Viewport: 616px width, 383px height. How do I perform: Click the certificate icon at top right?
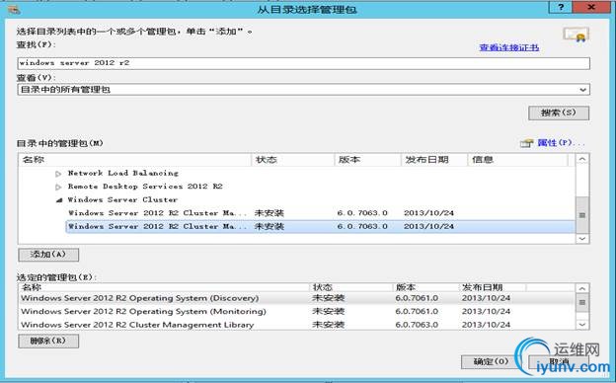pyautogui.click(x=576, y=35)
